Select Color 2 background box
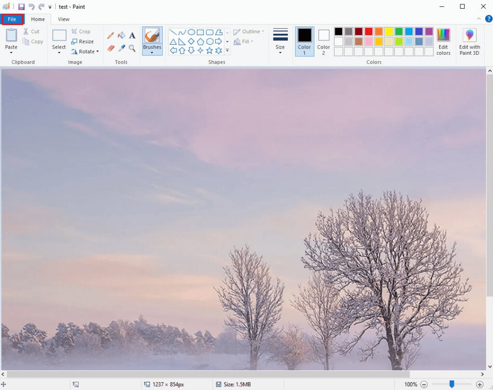This screenshot has width=493, height=390. click(x=324, y=41)
